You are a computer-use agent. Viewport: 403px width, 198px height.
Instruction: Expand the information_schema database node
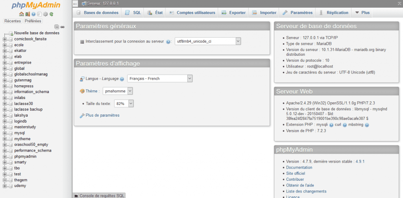5,92
